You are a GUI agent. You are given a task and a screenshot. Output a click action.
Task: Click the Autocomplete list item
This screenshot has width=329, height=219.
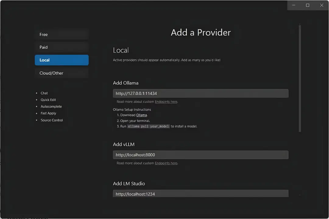51,106
